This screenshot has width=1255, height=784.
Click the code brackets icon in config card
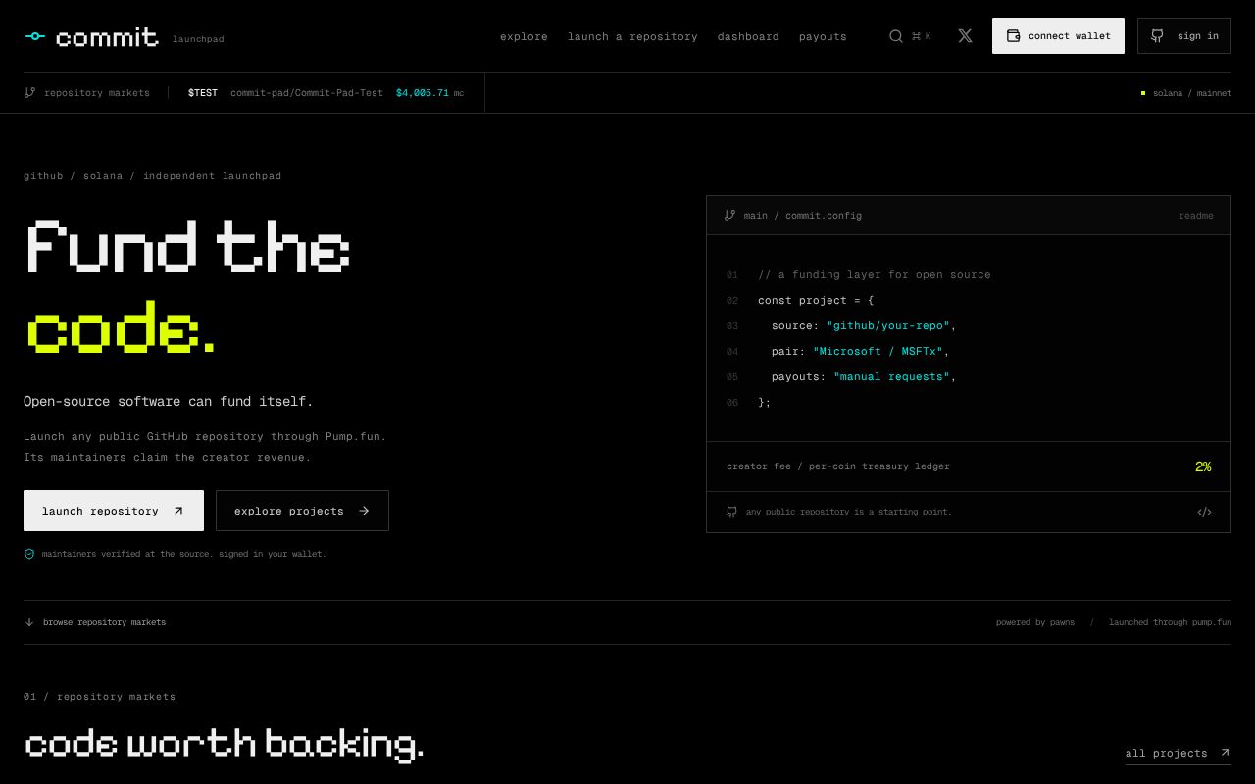pyautogui.click(x=1204, y=512)
